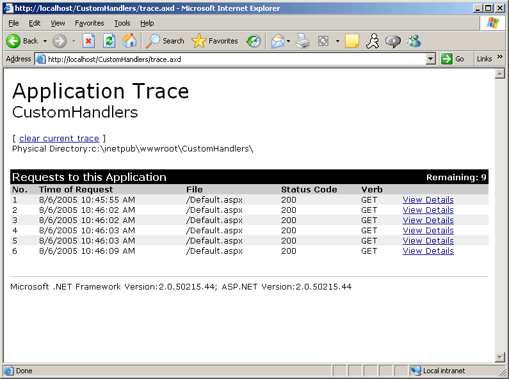The width and height of the screenshot is (509, 379).
Task: Click the Back navigation button
Action: click(22, 41)
